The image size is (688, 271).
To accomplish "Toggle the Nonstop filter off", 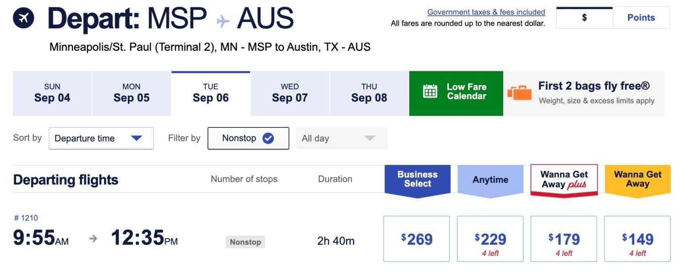I will pyautogui.click(x=248, y=138).
